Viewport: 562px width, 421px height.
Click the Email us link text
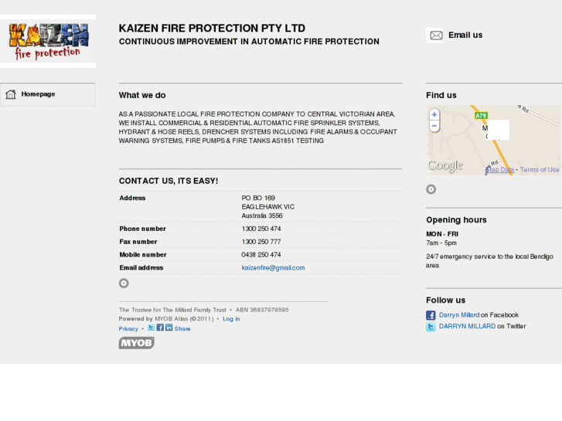[x=465, y=35]
